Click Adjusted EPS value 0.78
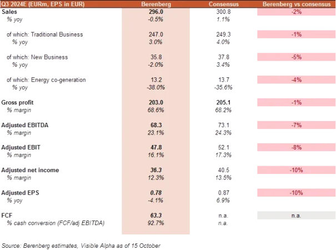The image size is (336, 250). pos(156,193)
